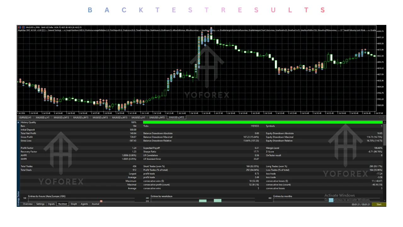Click the report scrollbar down arrow

384,200
